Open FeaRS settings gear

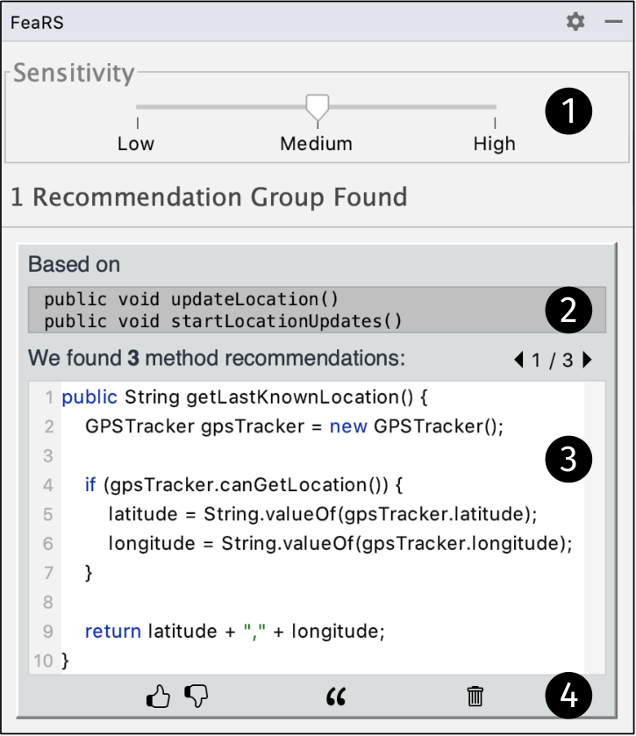[x=575, y=22]
